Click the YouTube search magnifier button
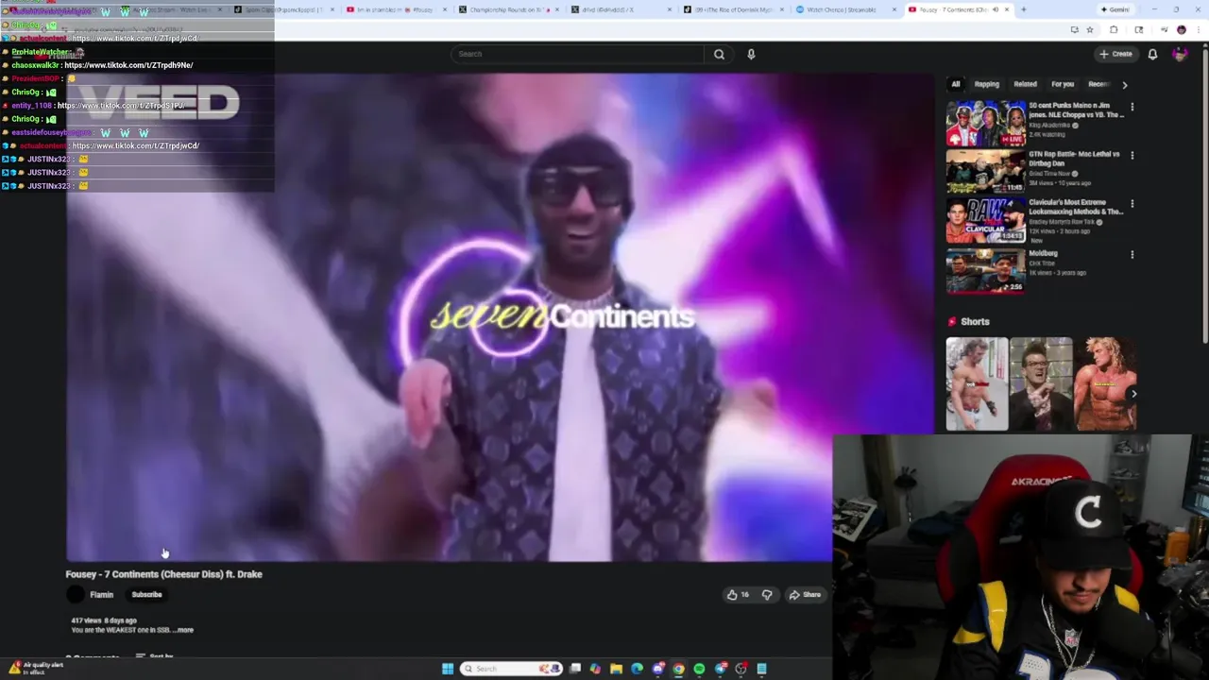This screenshot has width=1209, height=680. coord(719,54)
